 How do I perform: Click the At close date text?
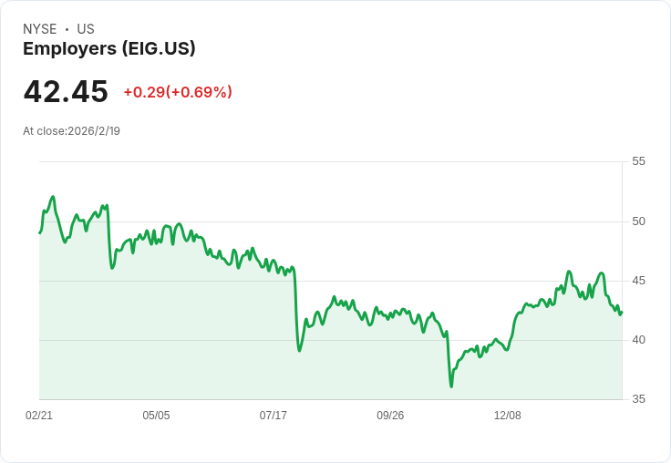point(71,130)
